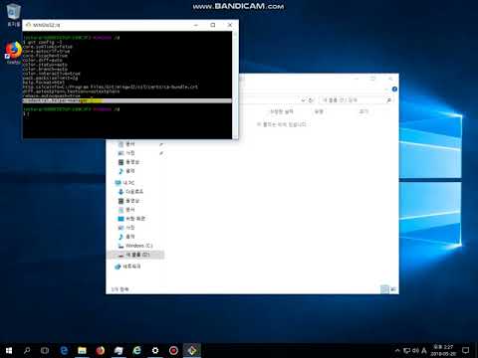Image resolution: width=478 pixels, height=358 pixels.
Task: Open the Recycle Bin desktop icon
Action: pos(13,15)
